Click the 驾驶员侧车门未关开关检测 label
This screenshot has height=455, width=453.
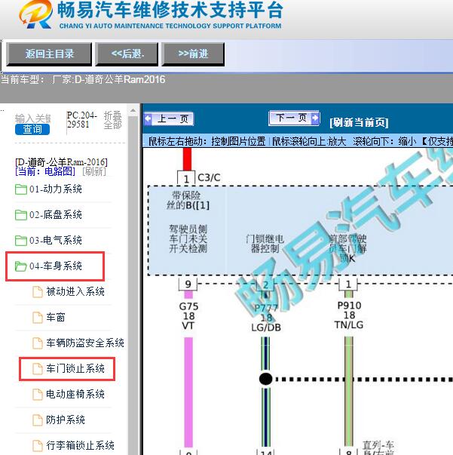(x=188, y=238)
